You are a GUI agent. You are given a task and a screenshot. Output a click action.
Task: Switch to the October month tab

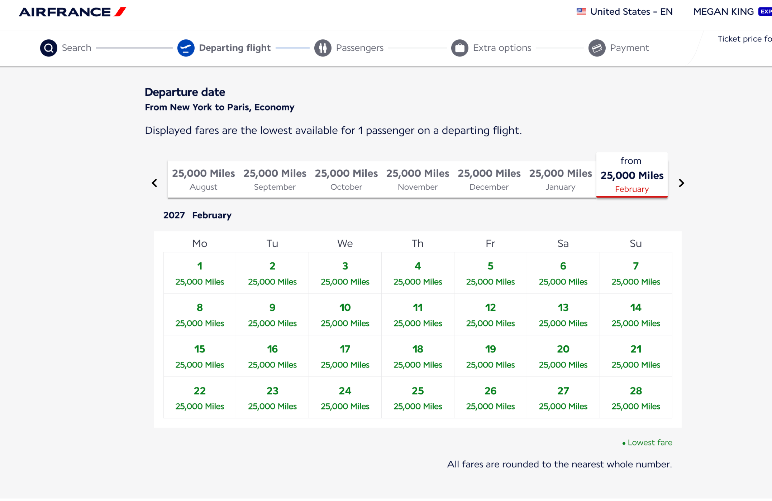click(x=346, y=179)
